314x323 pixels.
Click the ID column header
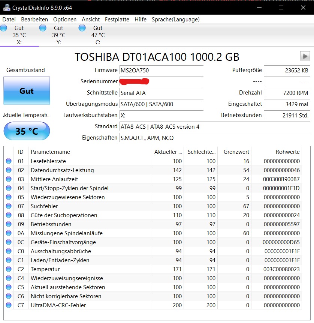point(21,152)
